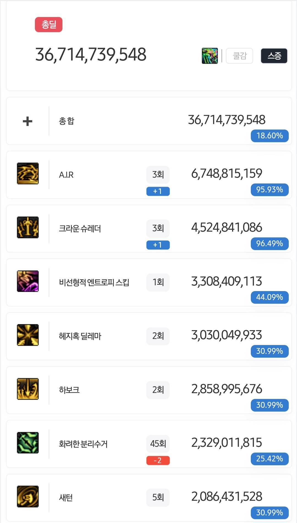Select the red 총딜 tab label

49,25
